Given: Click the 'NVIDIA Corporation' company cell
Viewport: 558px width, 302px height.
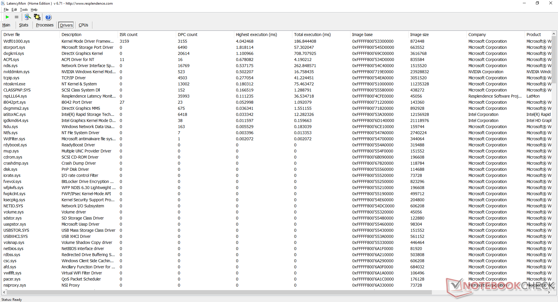Looking at the screenshot, I should point(486,72).
